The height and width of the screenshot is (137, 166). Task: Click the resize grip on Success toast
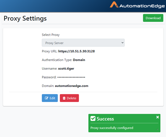coord(157,129)
